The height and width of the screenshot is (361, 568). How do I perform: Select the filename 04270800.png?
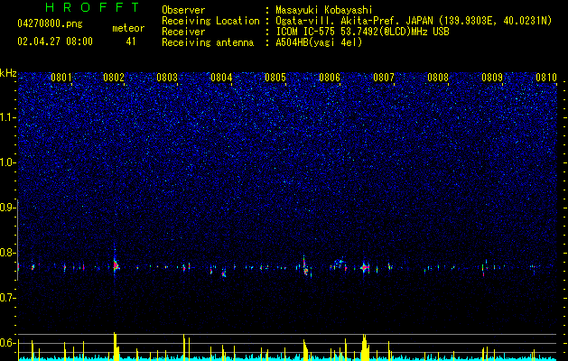click(50, 23)
